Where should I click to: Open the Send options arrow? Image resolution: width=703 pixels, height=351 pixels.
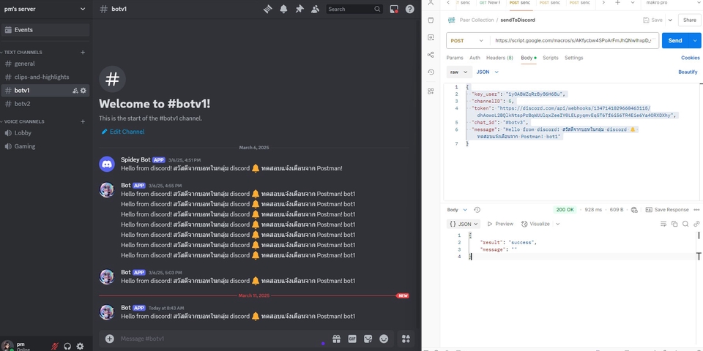pos(696,40)
